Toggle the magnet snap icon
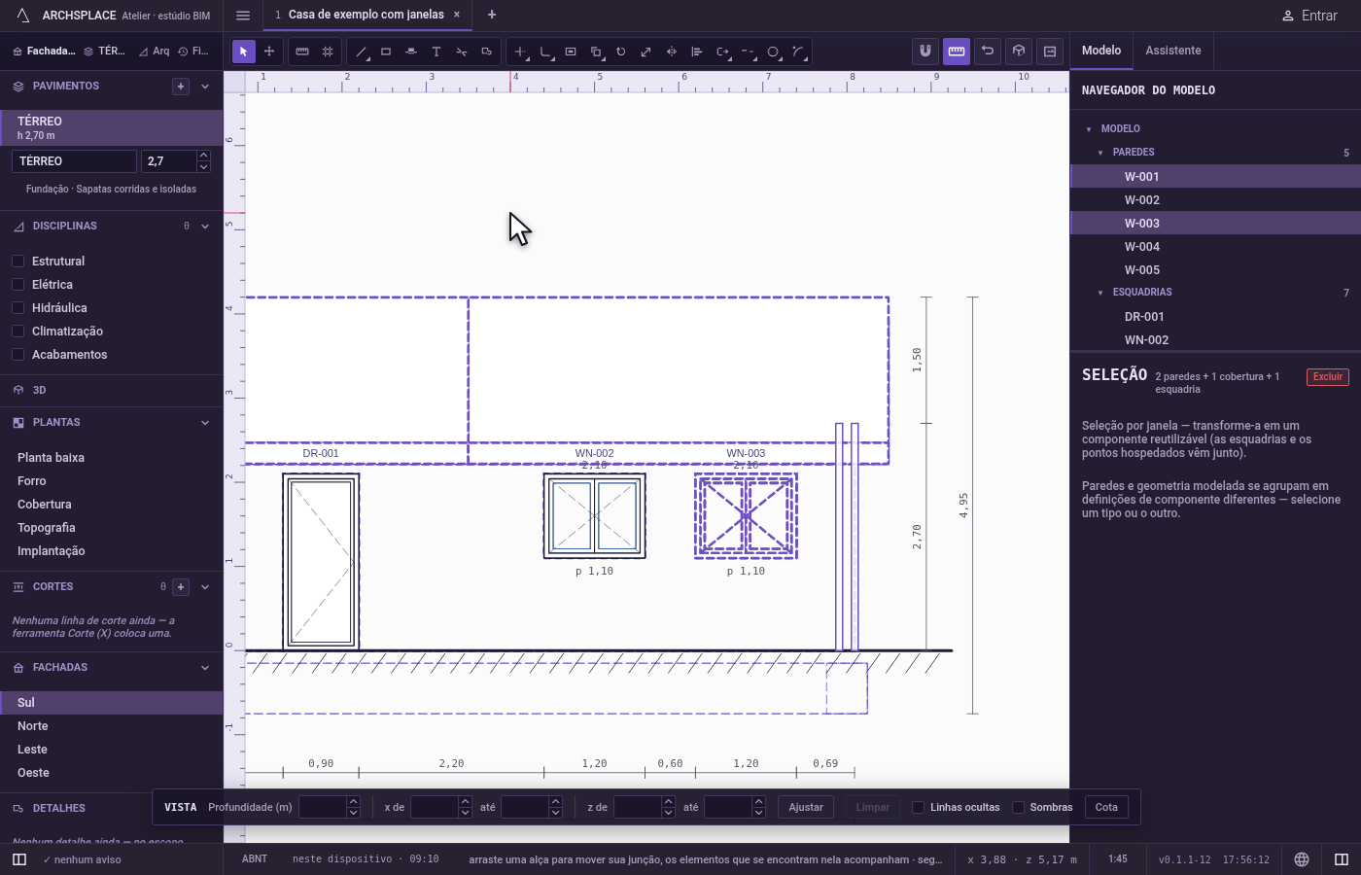 925,52
